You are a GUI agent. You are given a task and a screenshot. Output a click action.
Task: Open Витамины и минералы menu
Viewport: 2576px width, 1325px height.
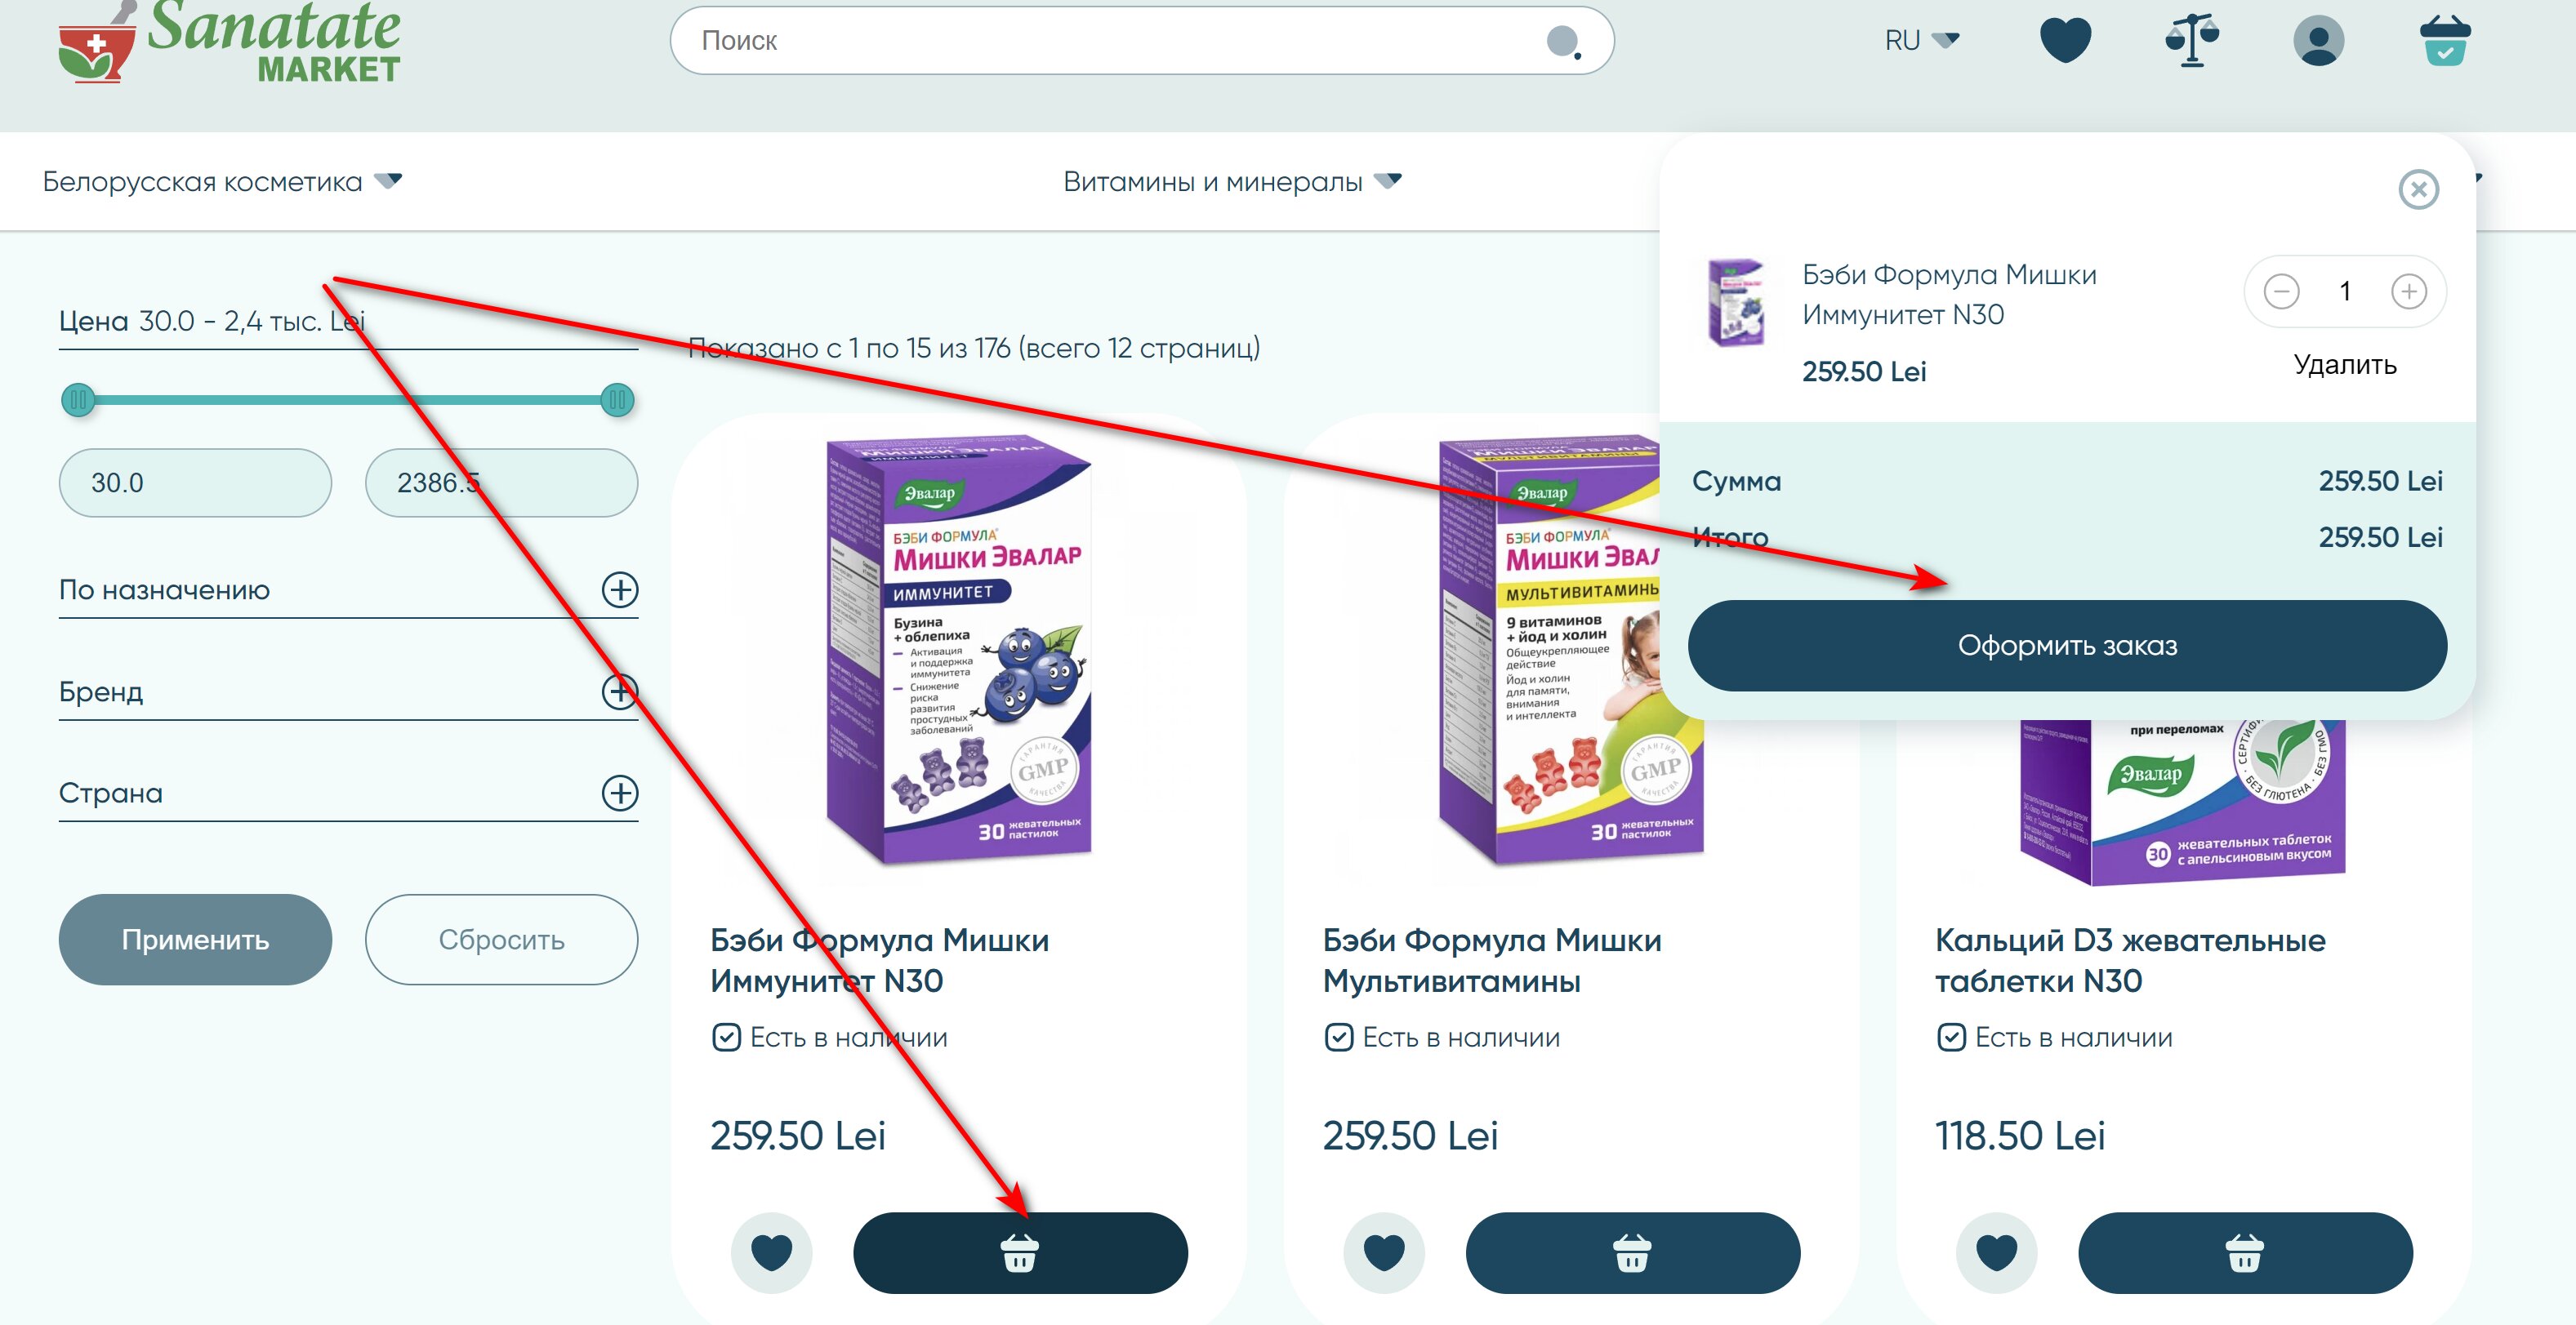[x=1232, y=182]
